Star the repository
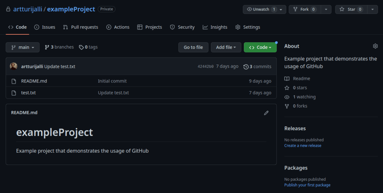Screen dimensions: 383x193 [x=351, y=9]
